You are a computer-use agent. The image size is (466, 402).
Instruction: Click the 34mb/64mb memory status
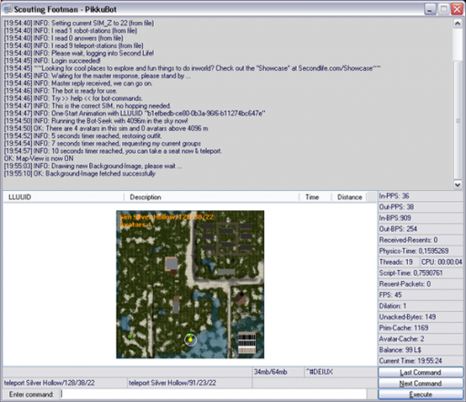(279, 372)
